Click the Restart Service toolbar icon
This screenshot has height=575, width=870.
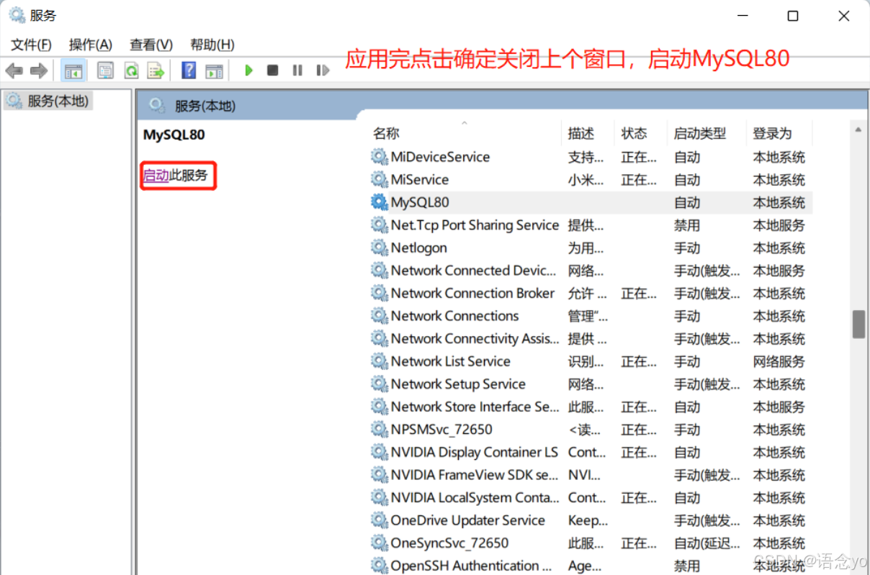(x=323, y=71)
